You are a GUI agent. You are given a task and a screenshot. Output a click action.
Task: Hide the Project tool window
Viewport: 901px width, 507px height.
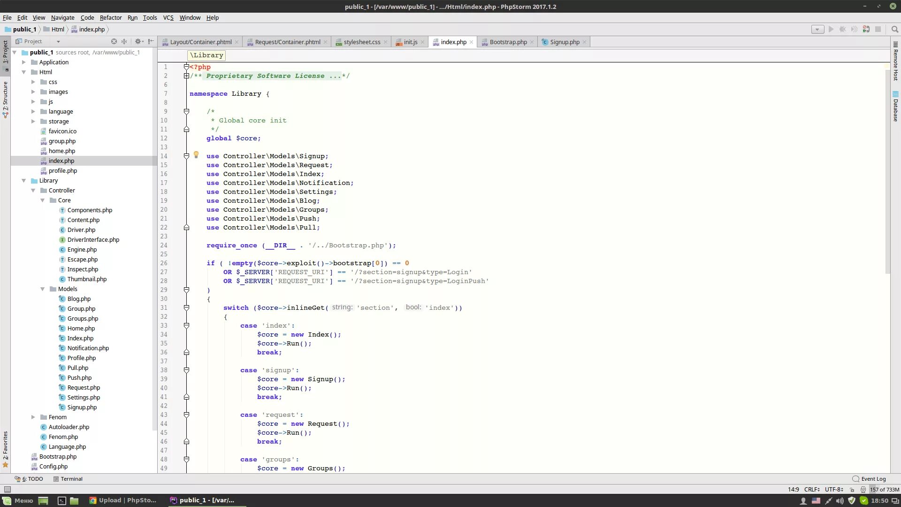(x=151, y=41)
